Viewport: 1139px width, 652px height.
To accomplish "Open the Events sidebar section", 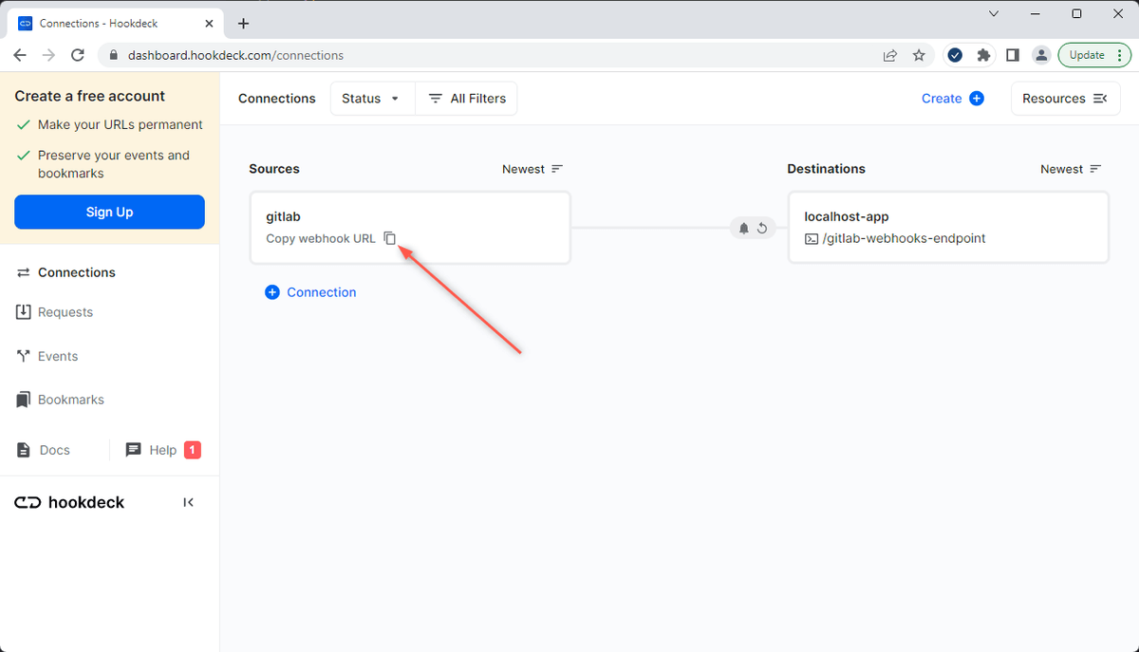I will click(x=58, y=355).
